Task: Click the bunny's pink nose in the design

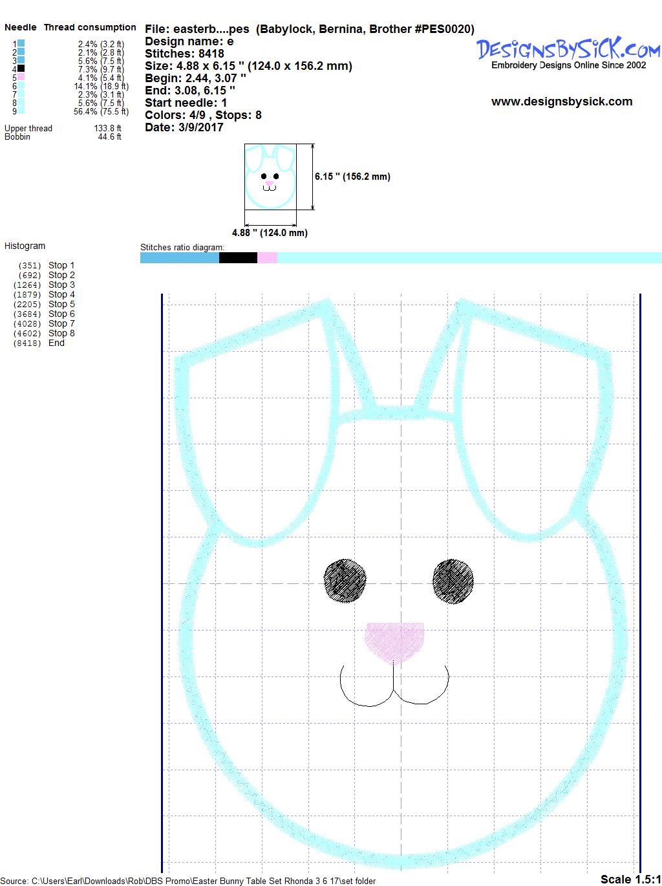Action: tap(394, 642)
